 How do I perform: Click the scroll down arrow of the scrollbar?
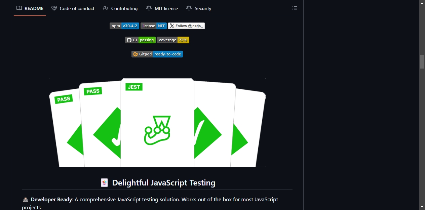pos(422,207)
